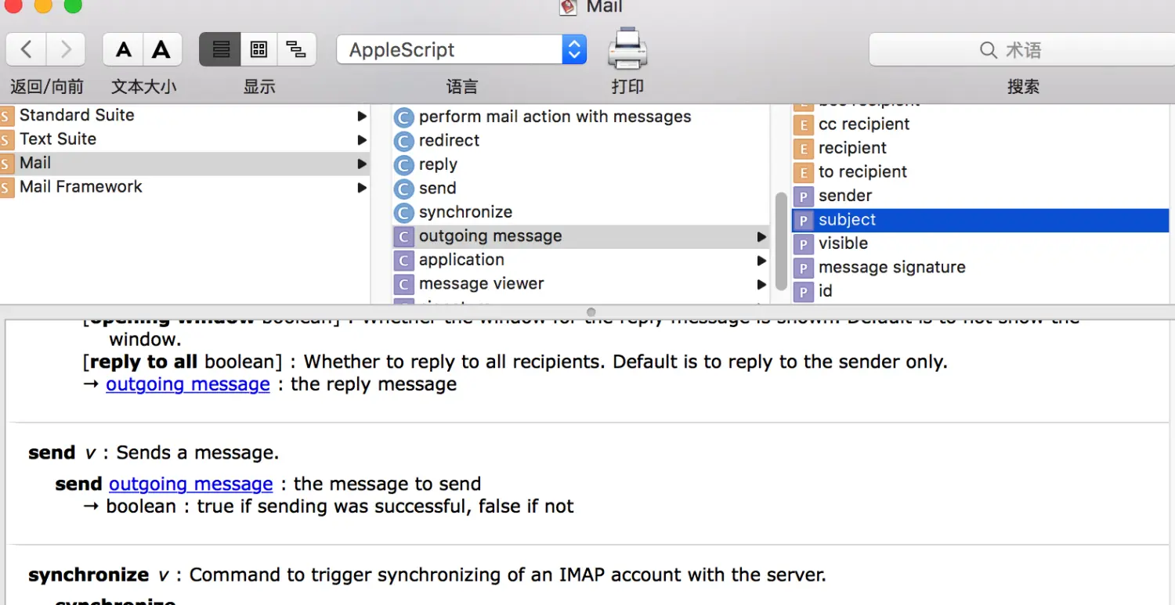Image resolution: width=1175 pixels, height=605 pixels.
Task: Click the message viewer class C icon
Action: tap(403, 285)
